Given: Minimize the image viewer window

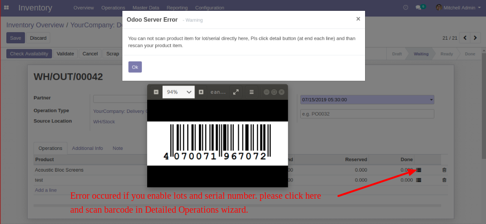Looking at the screenshot, I should (267, 92).
